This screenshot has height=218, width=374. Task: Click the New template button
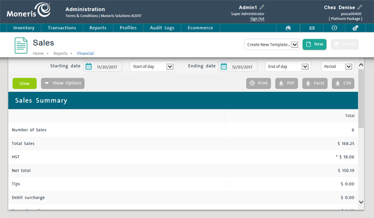tap(315, 45)
